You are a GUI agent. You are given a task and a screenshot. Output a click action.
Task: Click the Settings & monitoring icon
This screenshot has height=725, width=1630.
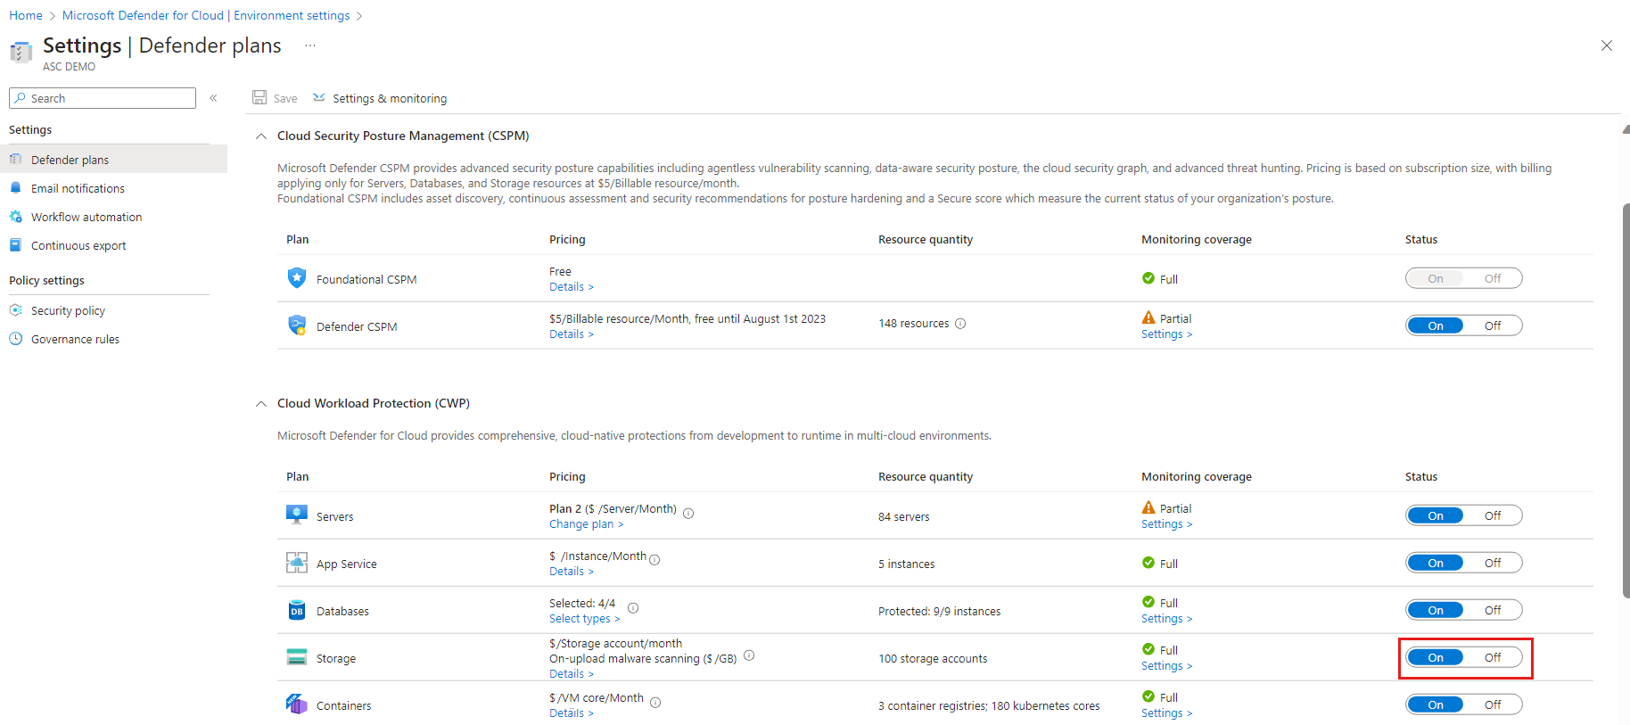(319, 97)
